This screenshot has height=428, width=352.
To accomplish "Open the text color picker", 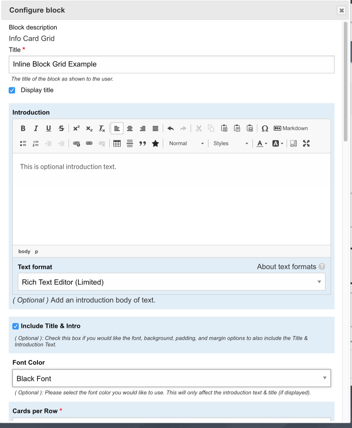I will tap(262, 144).
